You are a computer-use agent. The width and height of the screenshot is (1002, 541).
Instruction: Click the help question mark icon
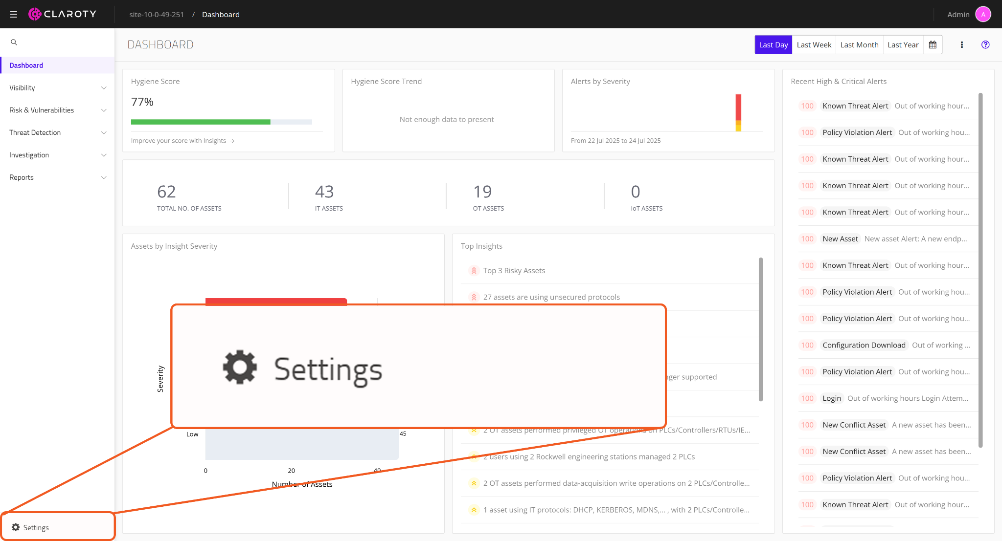click(x=985, y=45)
